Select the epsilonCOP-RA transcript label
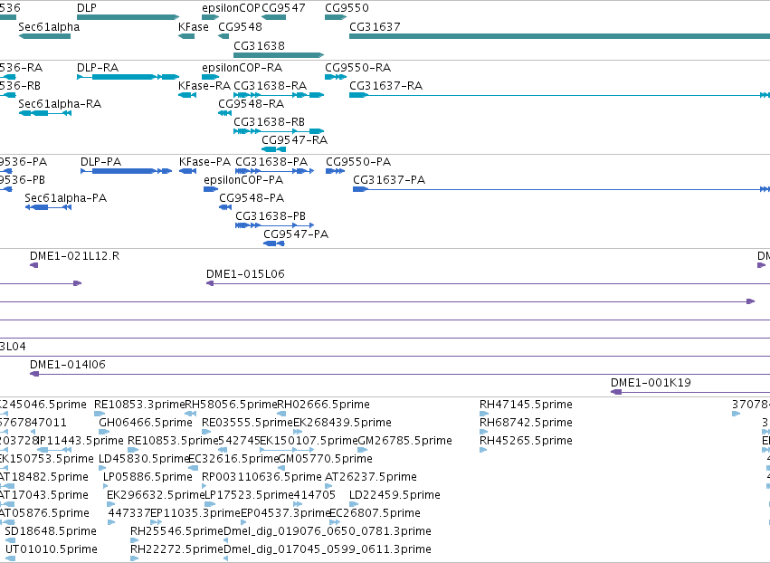 point(242,68)
